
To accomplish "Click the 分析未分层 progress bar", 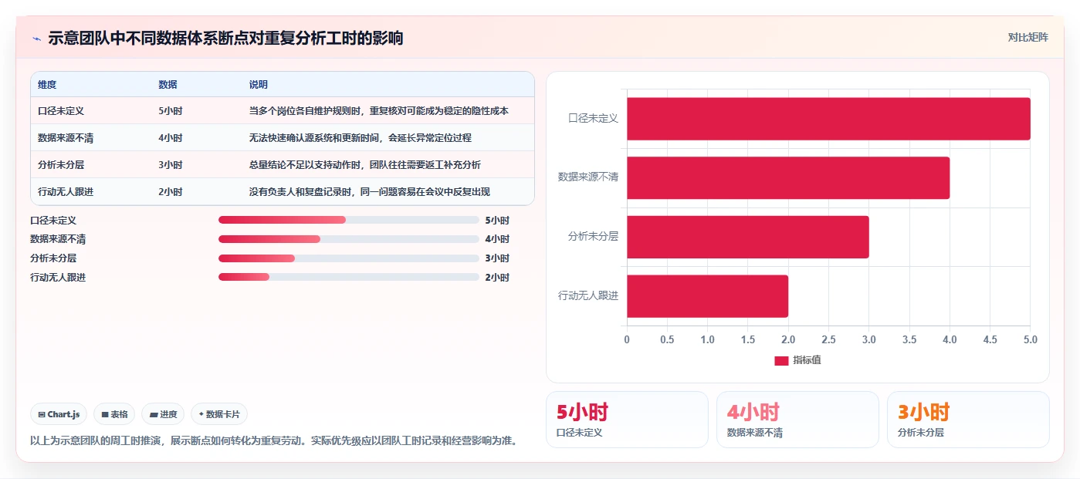I will coord(349,258).
